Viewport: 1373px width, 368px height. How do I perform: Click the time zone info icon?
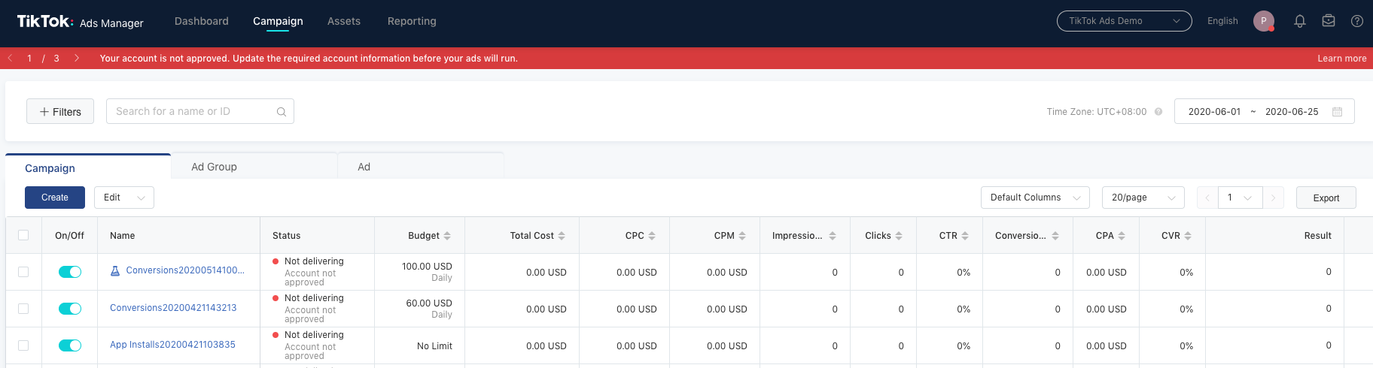[x=1158, y=112]
